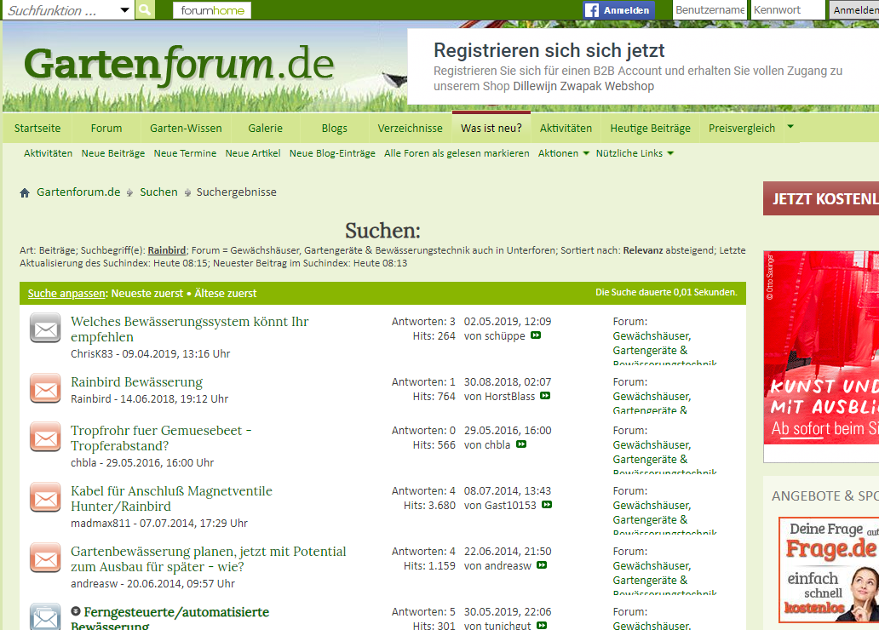This screenshot has height=630, width=879.
Task: Click Alle Foren als gelesen markieren
Action: (457, 153)
